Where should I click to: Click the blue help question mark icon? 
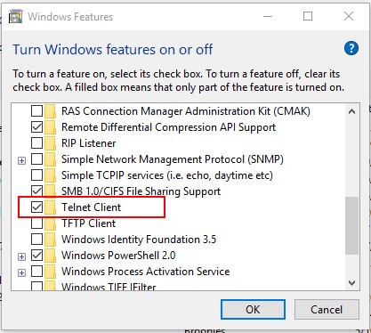pos(351,48)
